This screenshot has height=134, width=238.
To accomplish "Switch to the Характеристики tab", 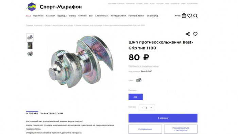I will tap(52, 113).
